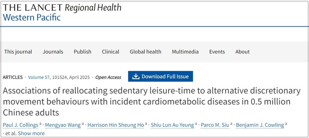Open The Lancet Regional Health logo
Image resolution: width=309 pixels, height=138 pixels.
point(62,8)
